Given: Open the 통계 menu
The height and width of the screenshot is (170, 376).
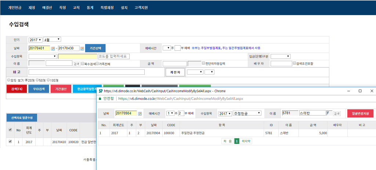Looking at the screenshot, I should [90, 7].
